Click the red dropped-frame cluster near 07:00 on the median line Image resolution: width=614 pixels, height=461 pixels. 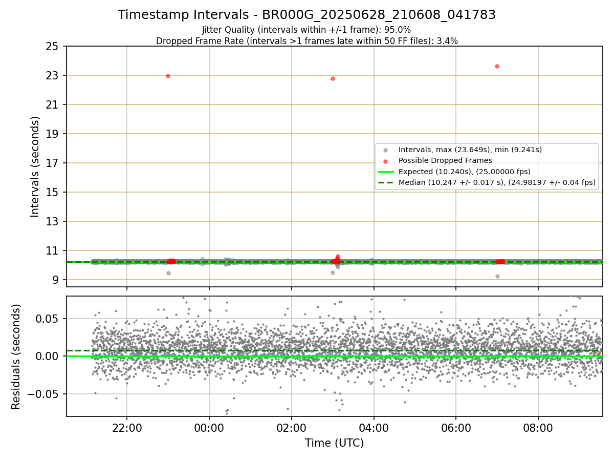pyautogui.click(x=500, y=261)
